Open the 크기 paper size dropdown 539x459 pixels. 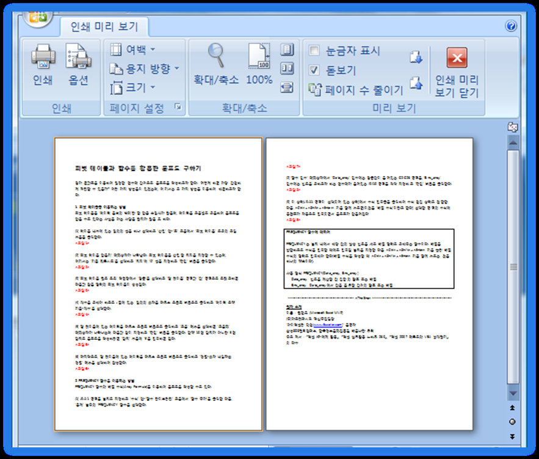click(132, 87)
